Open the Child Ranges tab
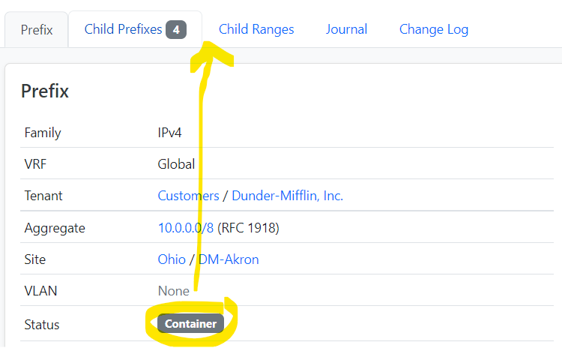 256,29
